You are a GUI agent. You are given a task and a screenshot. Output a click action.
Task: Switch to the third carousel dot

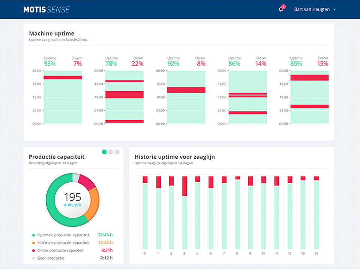pyautogui.click(x=117, y=152)
